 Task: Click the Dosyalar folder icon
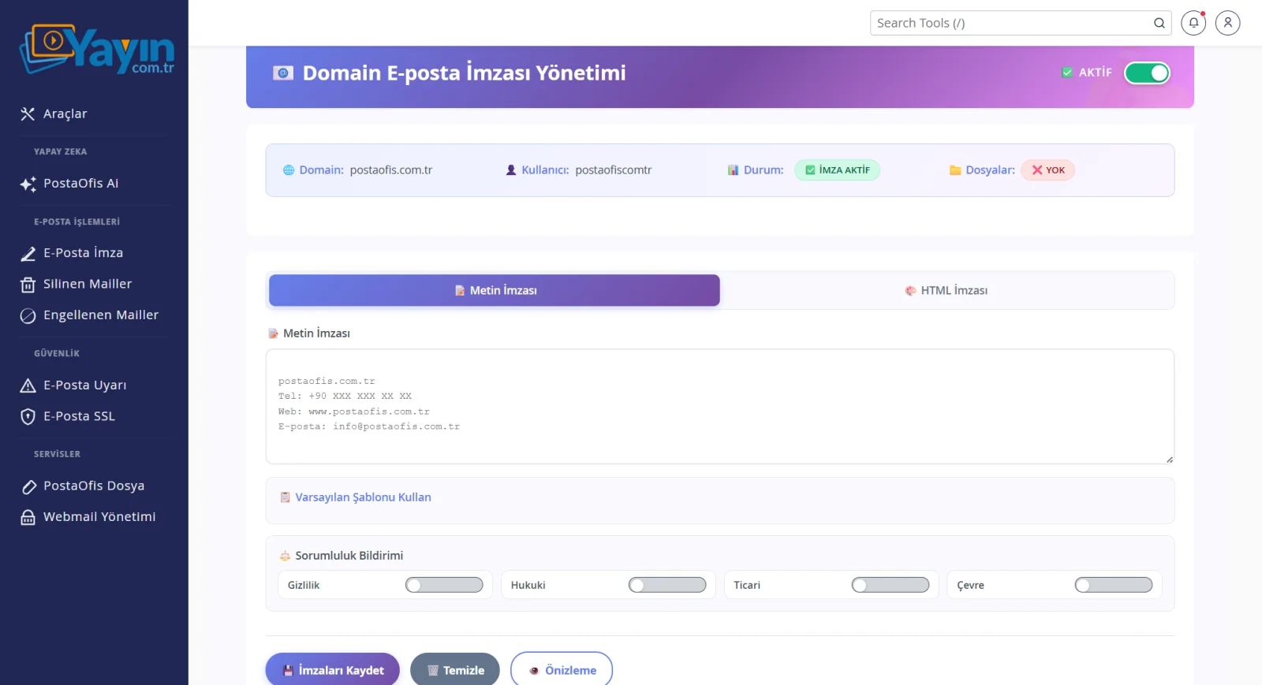click(955, 170)
